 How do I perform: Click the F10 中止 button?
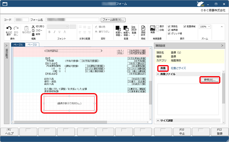(182, 132)
